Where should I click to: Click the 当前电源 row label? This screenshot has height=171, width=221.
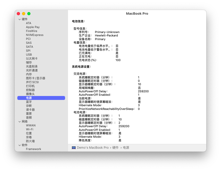85,98
